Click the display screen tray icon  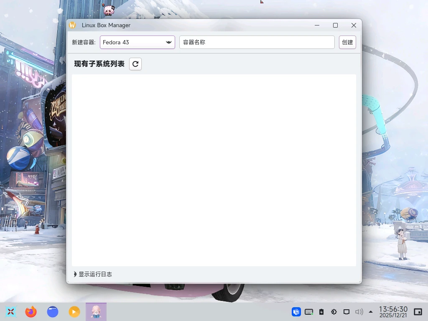(x=346, y=312)
